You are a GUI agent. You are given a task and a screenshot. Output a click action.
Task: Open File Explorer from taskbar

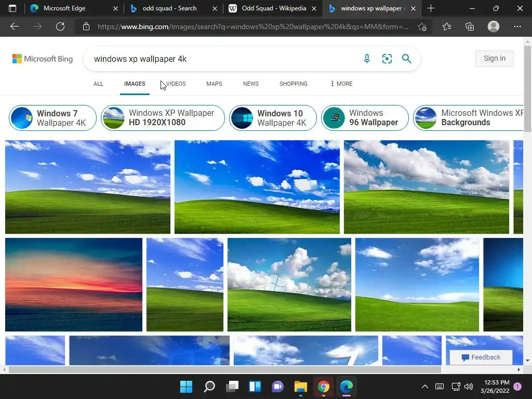pyautogui.click(x=301, y=387)
